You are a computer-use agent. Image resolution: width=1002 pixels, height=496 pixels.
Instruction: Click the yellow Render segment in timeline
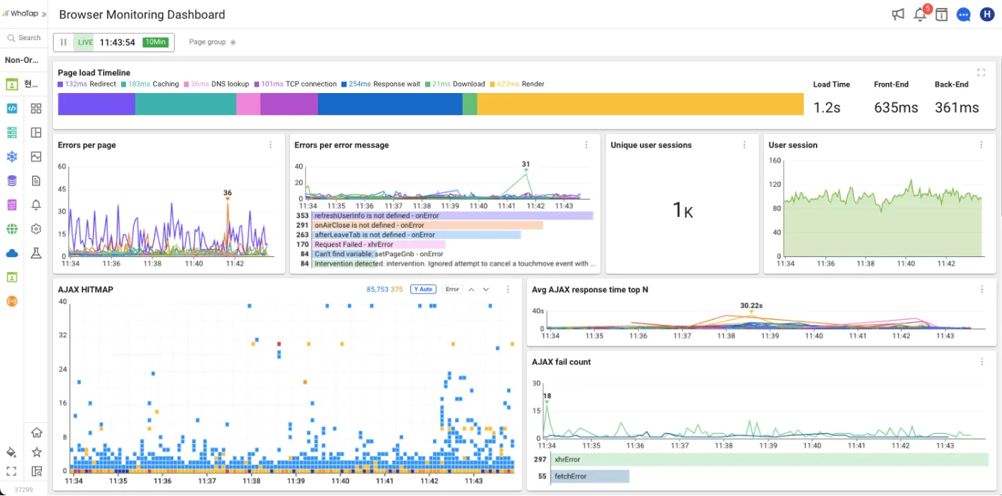pyautogui.click(x=640, y=104)
